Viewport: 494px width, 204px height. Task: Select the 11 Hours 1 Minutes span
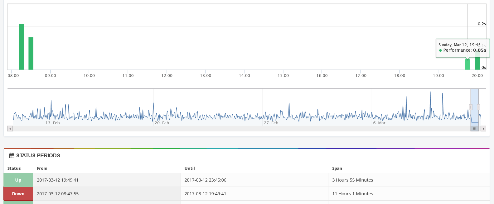(352, 194)
